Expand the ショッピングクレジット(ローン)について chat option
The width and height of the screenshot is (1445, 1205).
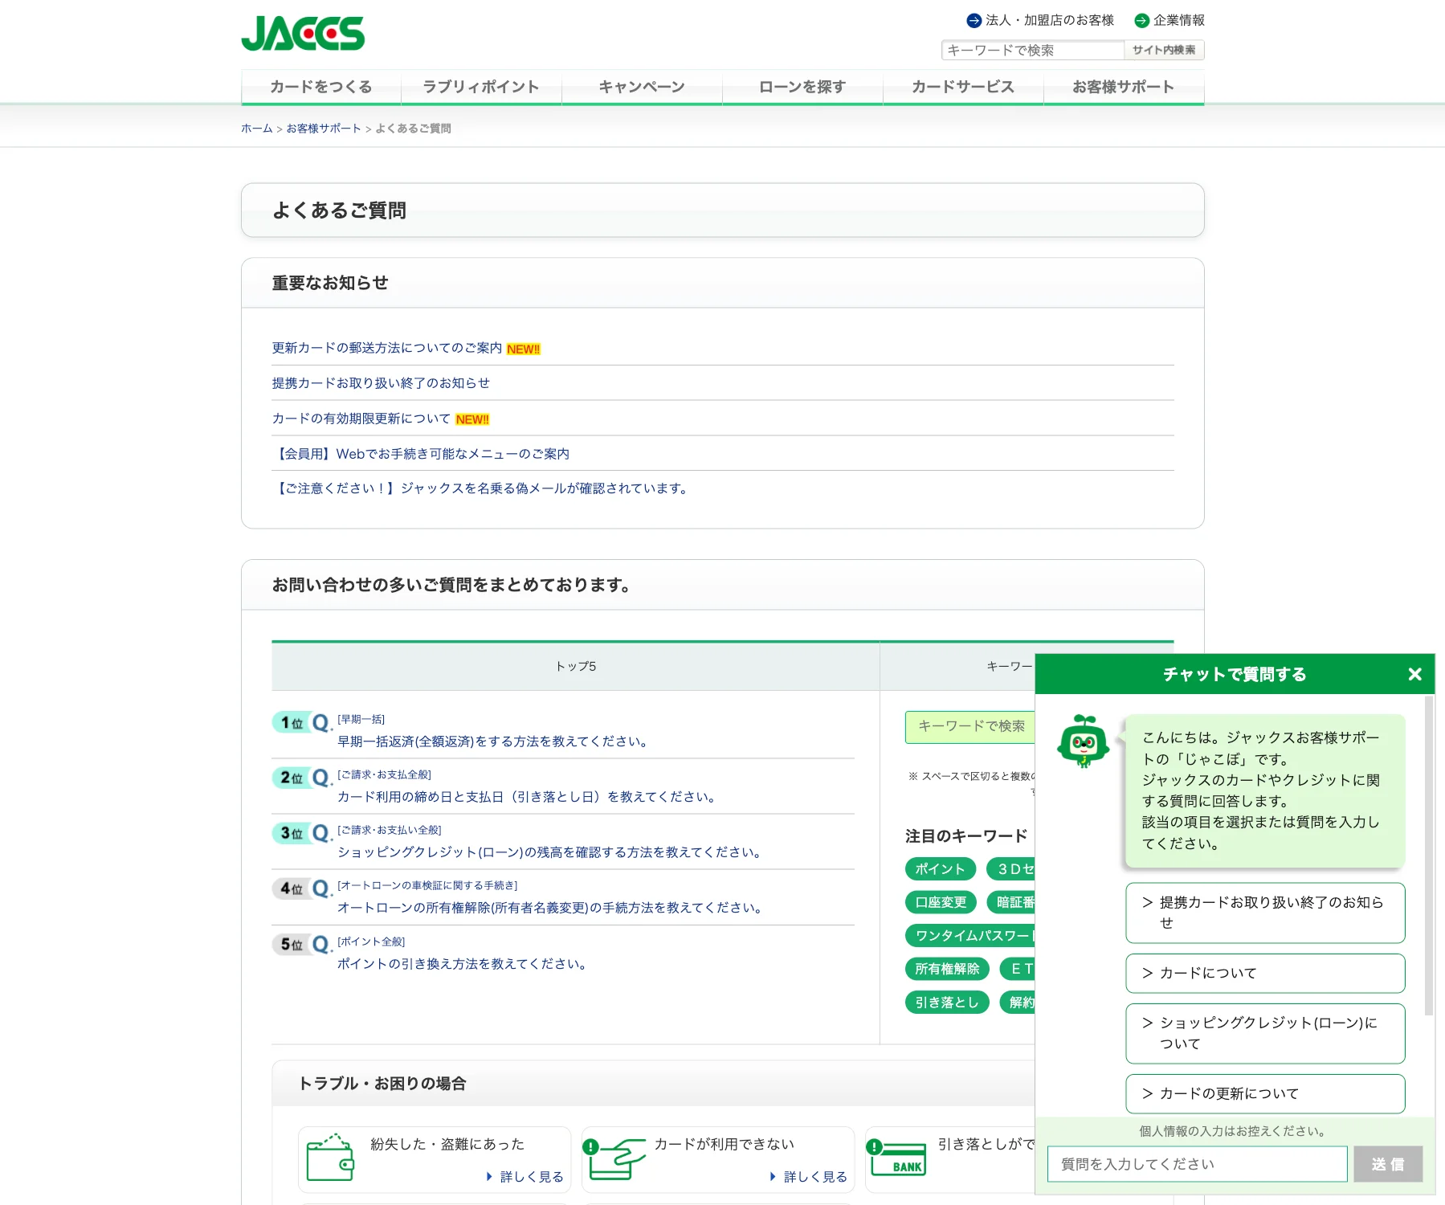pyautogui.click(x=1265, y=1034)
